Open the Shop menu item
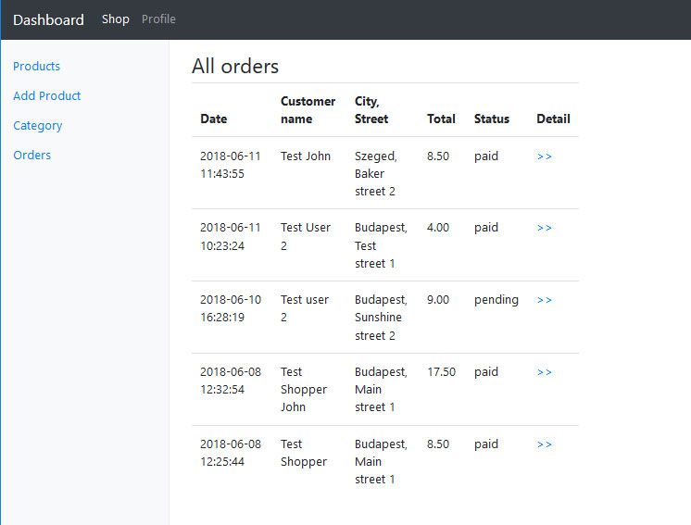 [x=116, y=19]
